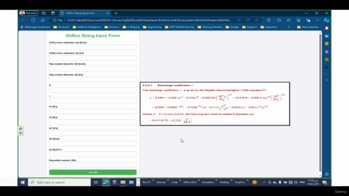Viewport: 349px width, 196px height.
Task: Click the Orifice bore diameter (d) [m] field
Action: pyautogui.click(x=93, y=58)
